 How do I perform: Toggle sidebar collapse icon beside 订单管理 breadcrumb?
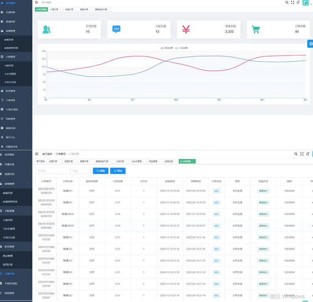[x=37, y=154]
